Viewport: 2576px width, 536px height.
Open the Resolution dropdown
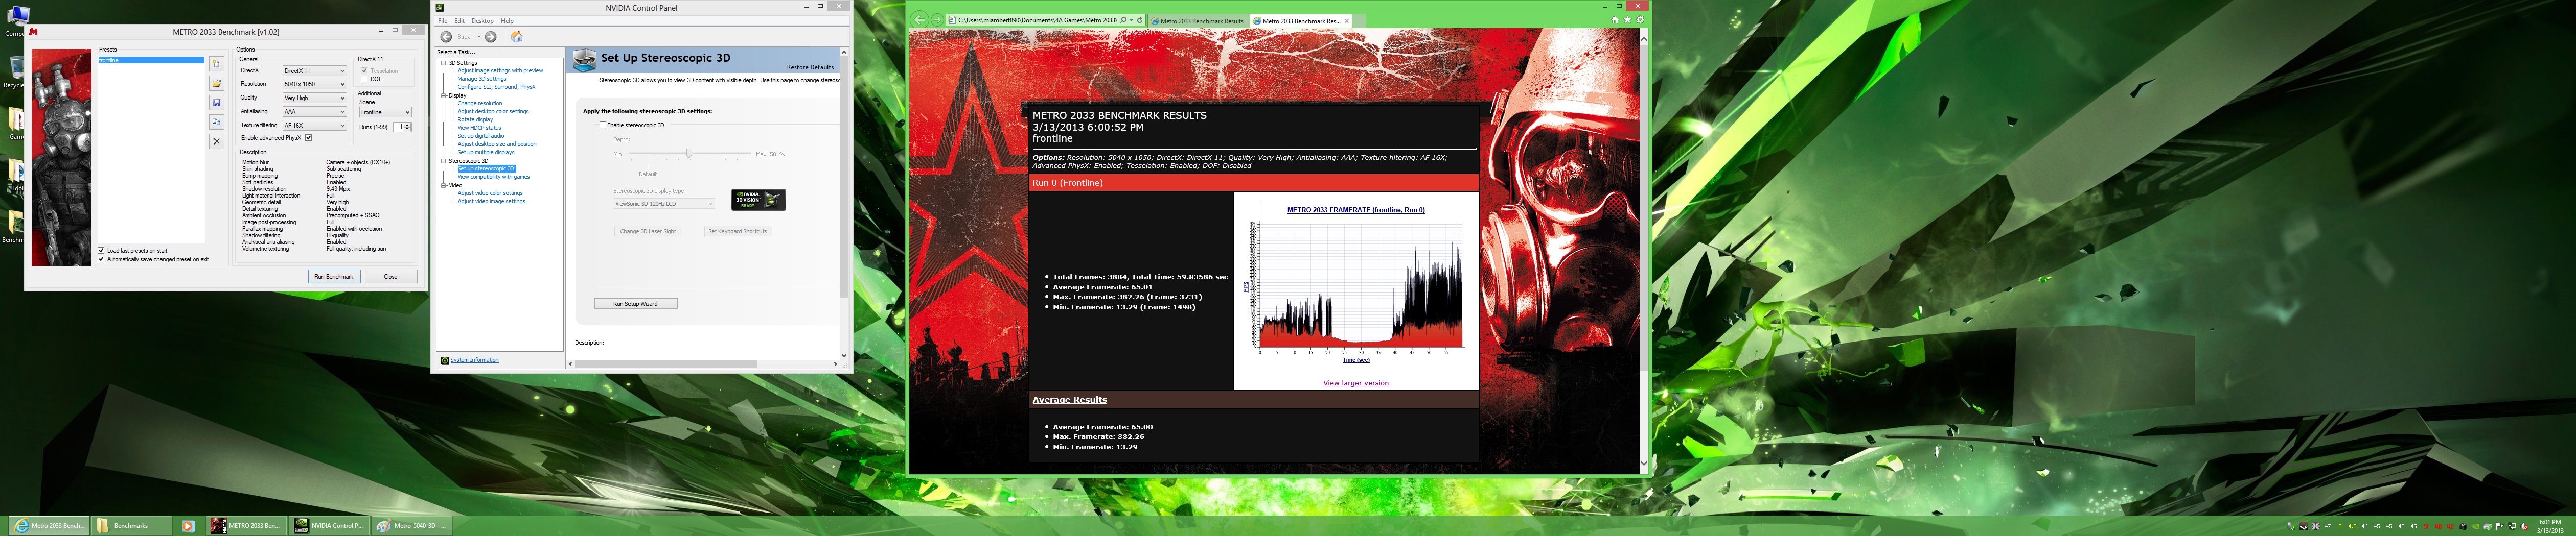point(314,84)
